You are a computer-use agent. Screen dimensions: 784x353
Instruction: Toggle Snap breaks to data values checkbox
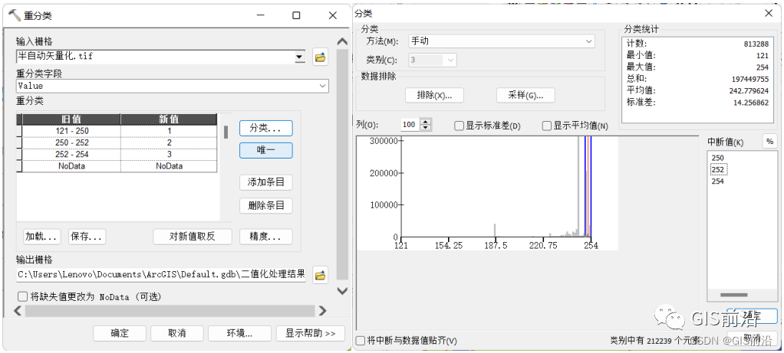point(360,341)
